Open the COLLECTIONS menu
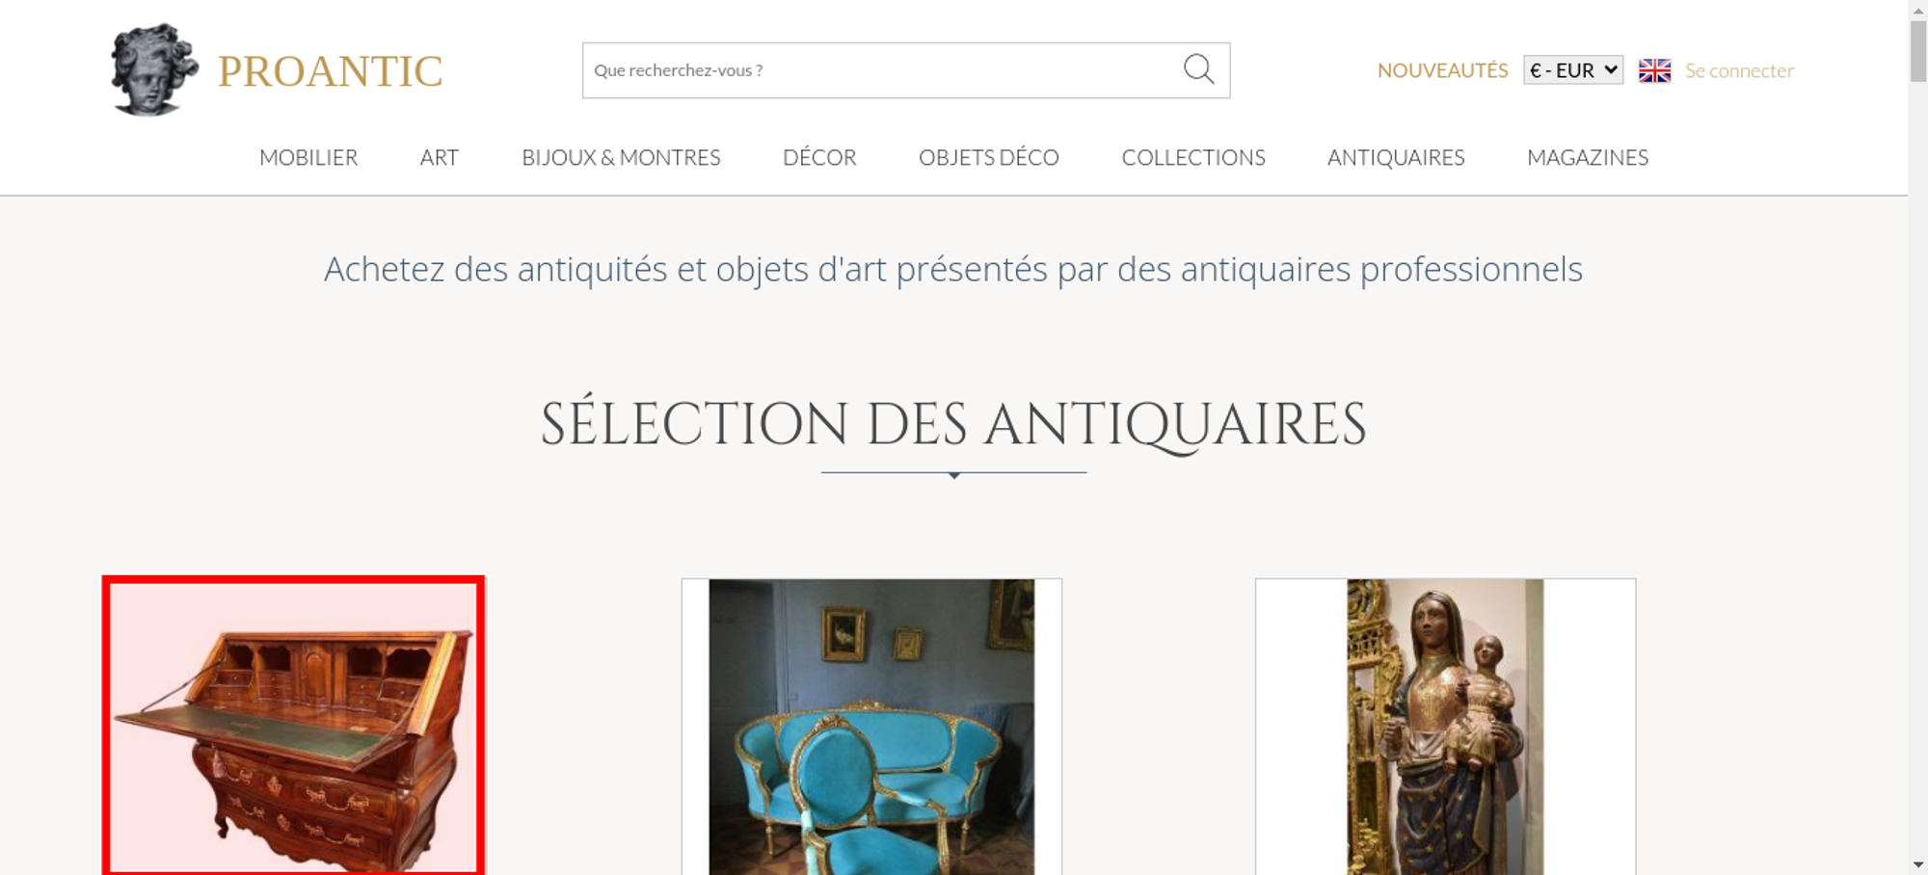The width and height of the screenshot is (1928, 875). tap(1193, 157)
